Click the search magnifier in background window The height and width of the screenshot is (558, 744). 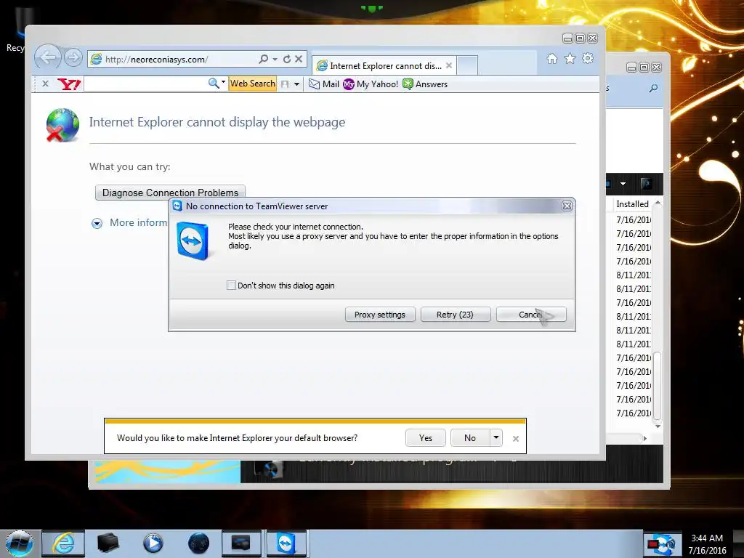[654, 88]
